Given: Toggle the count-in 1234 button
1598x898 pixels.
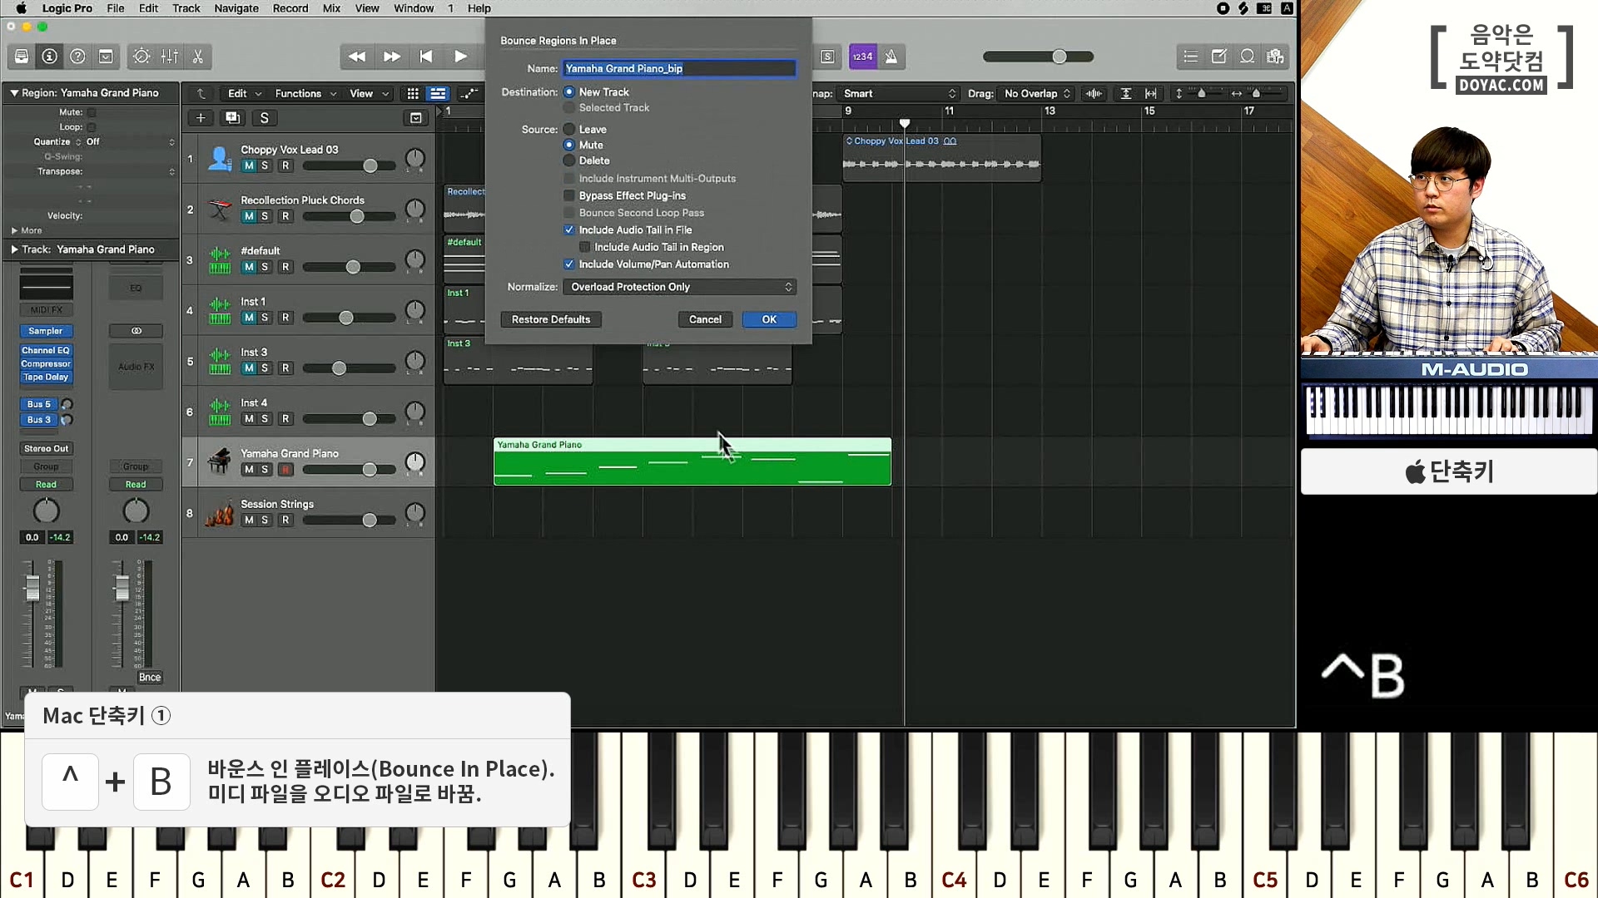Looking at the screenshot, I should tap(862, 57).
